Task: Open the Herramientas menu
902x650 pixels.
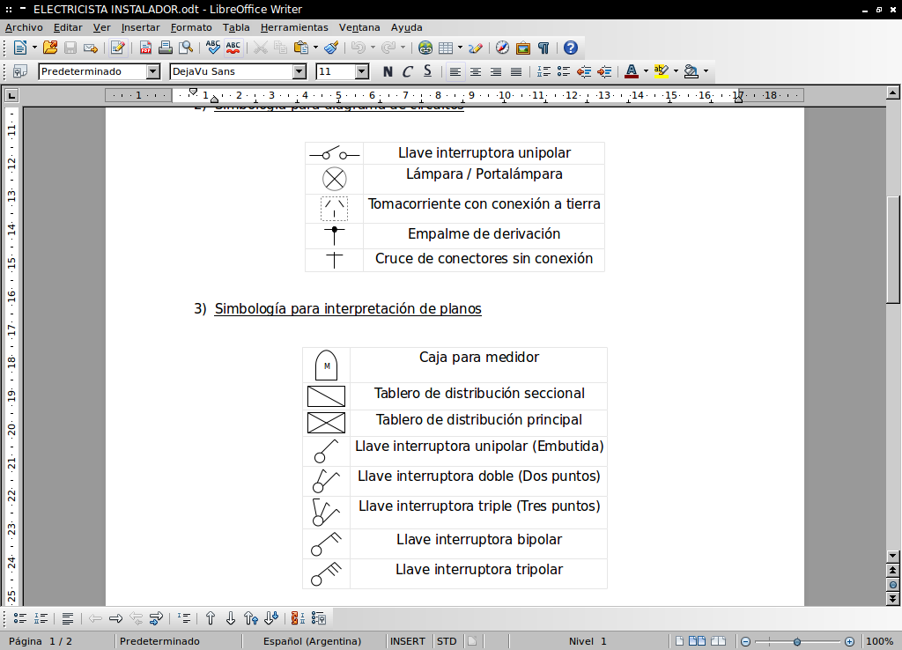Action: [x=294, y=27]
